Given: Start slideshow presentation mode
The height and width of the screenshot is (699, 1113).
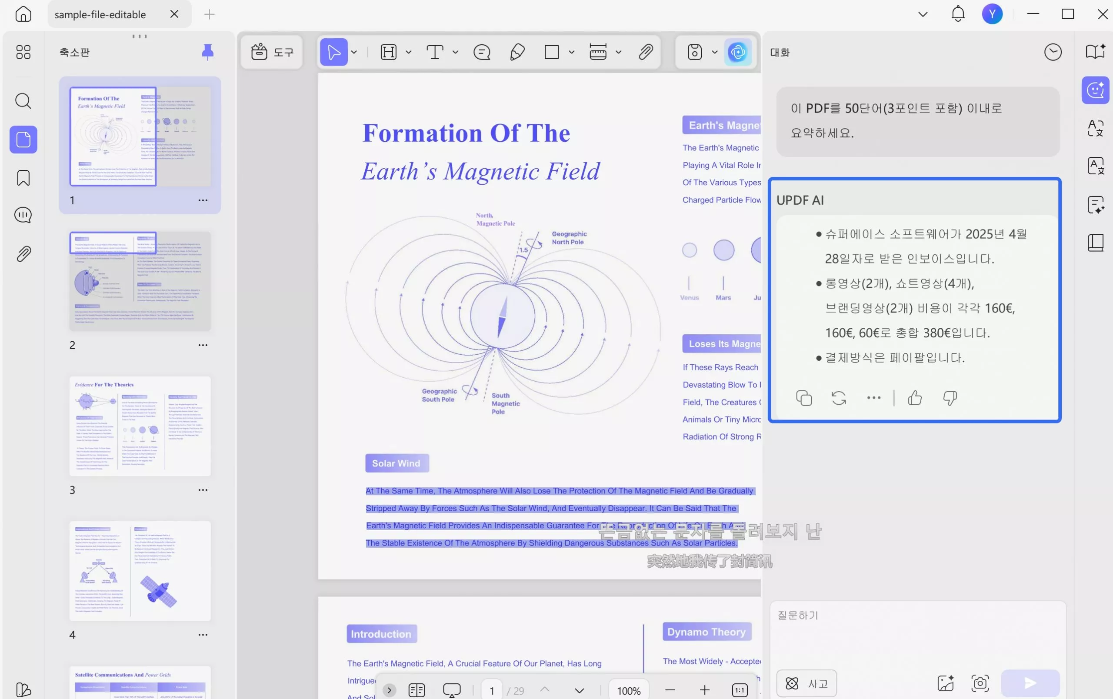Looking at the screenshot, I should pos(452,690).
